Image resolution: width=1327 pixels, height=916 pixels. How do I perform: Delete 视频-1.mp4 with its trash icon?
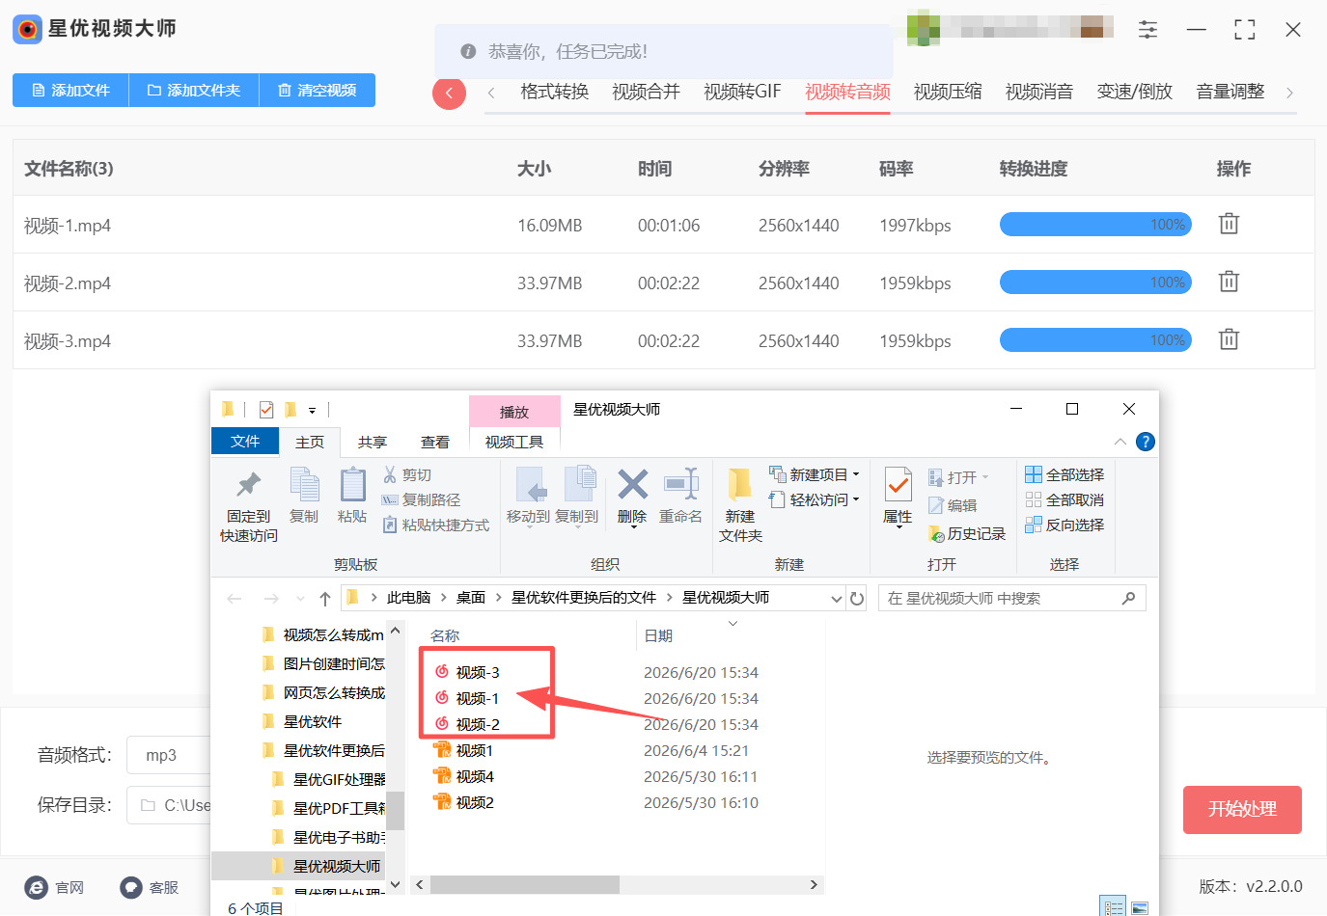click(x=1229, y=224)
